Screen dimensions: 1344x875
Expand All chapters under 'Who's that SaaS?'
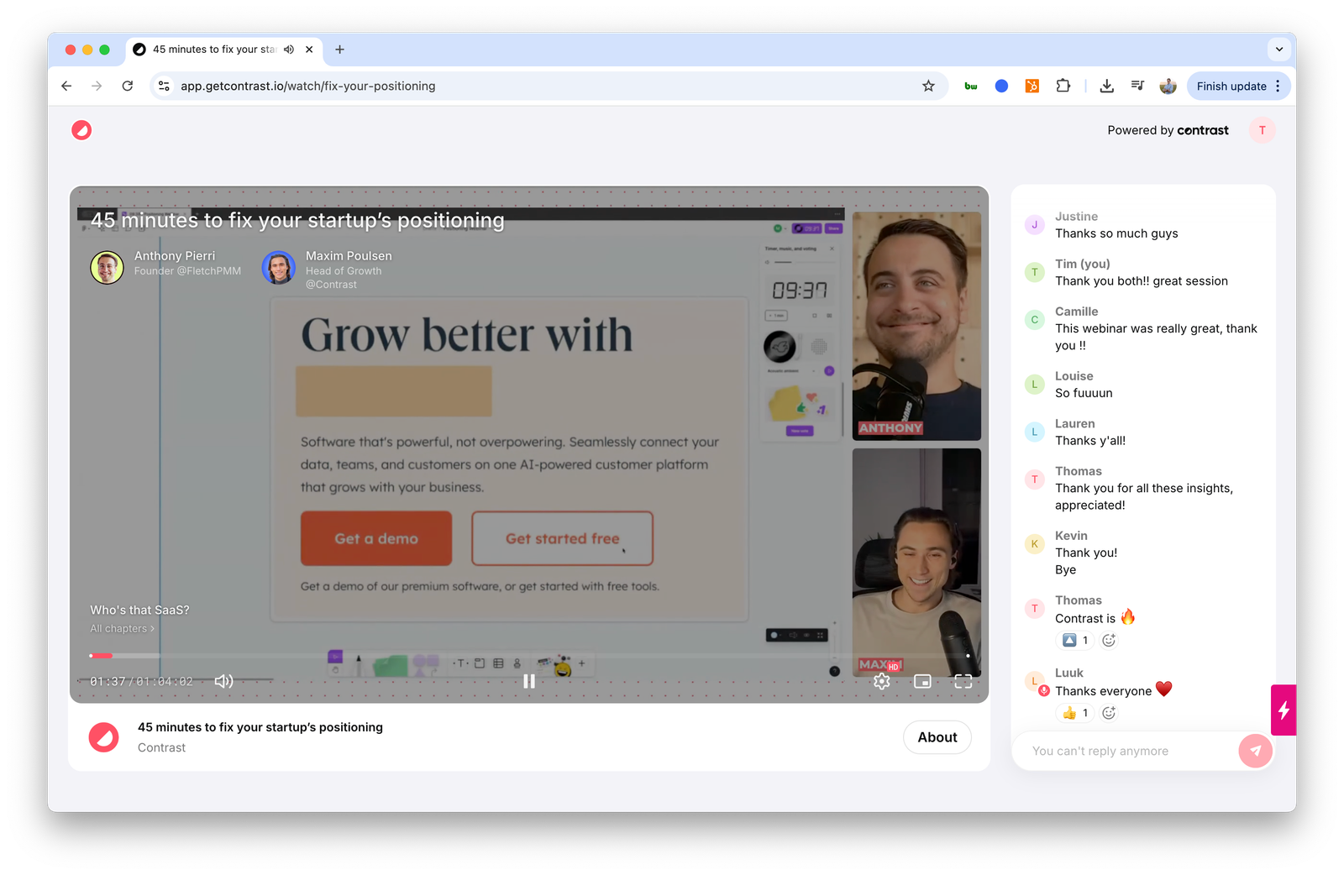pos(121,628)
